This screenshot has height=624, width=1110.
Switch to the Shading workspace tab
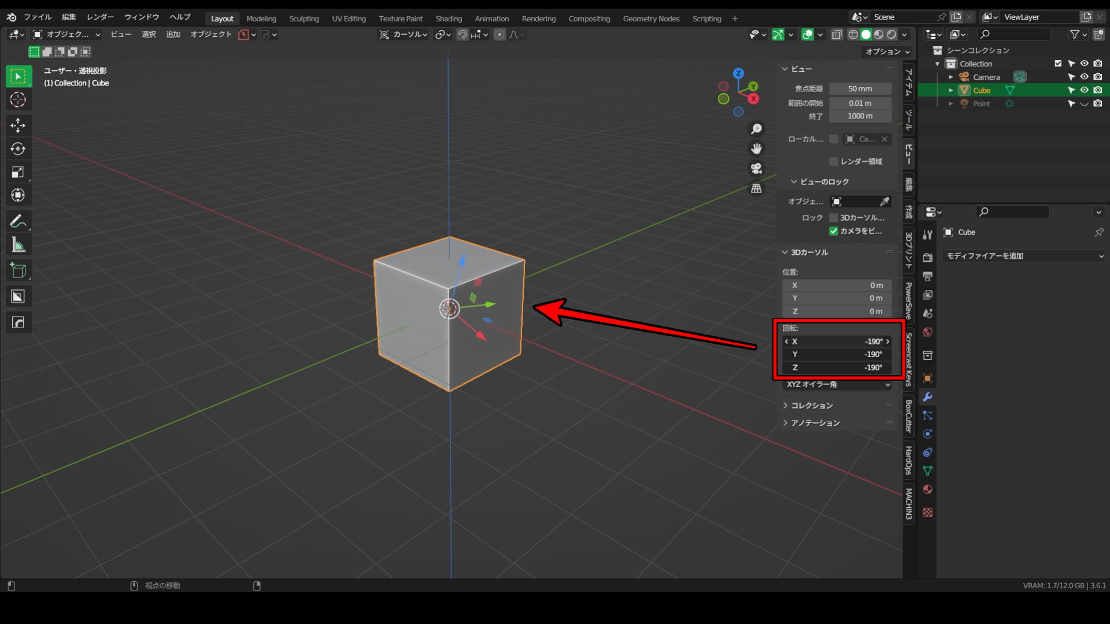click(x=449, y=18)
